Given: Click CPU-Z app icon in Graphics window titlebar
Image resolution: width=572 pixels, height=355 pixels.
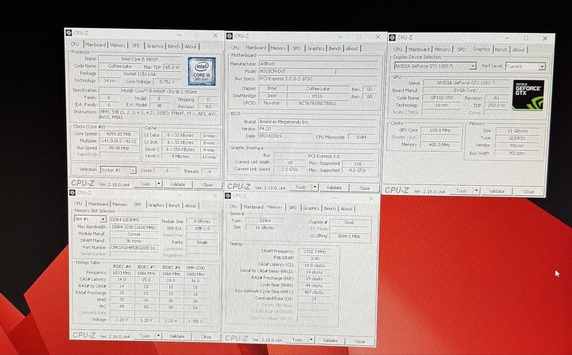Looking at the screenshot, I should [x=392, y=37].
